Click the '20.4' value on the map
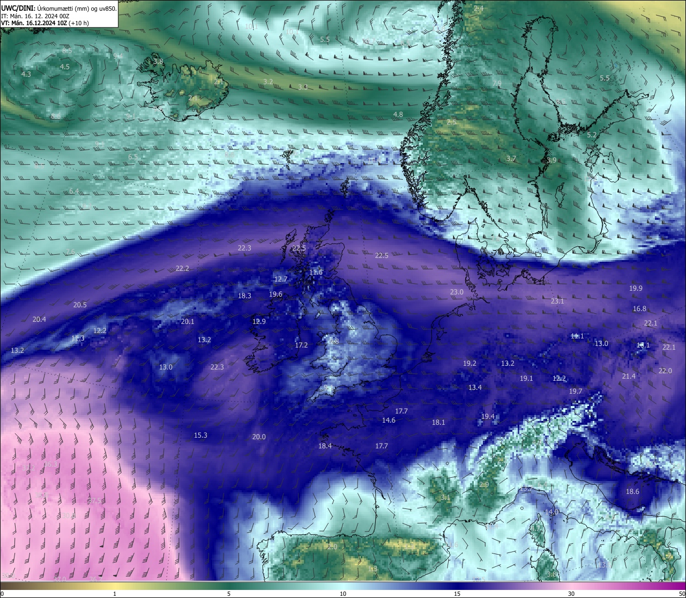Screen dimensions: 686x598 (39, 319)
